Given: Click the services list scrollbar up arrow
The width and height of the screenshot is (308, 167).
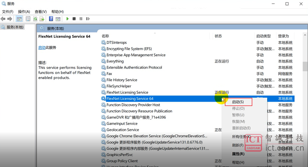Looking at the screenshot, I should 305,35.
